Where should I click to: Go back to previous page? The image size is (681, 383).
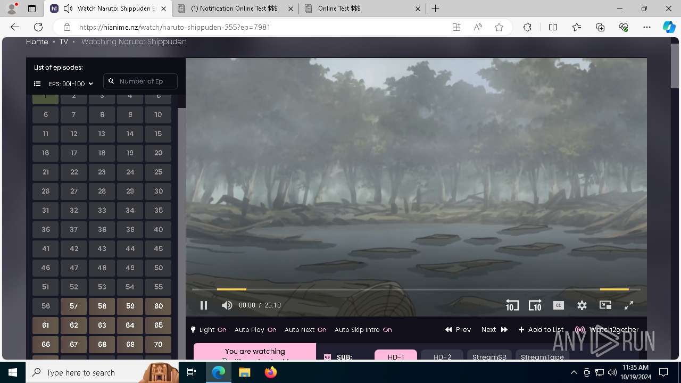tap(15, 27)
